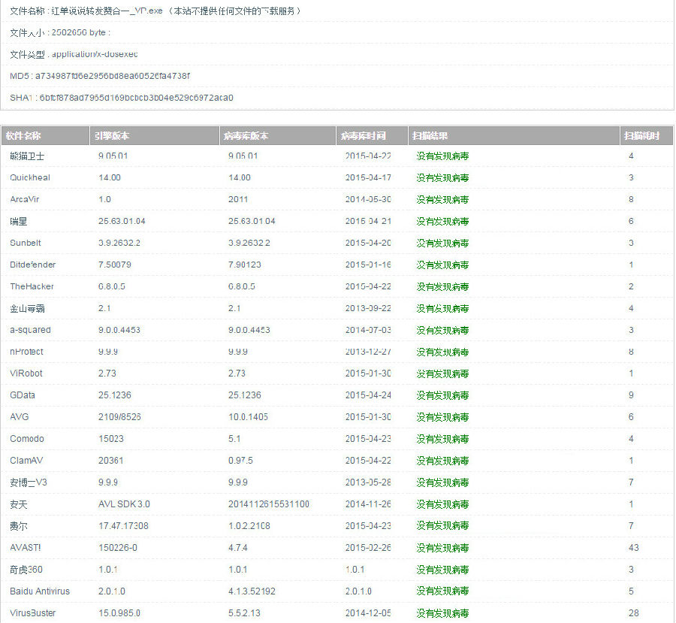Click database date 2015-02-26 for AVAST!
Viewport: 676px width, 623px height.
pos(368,548)
